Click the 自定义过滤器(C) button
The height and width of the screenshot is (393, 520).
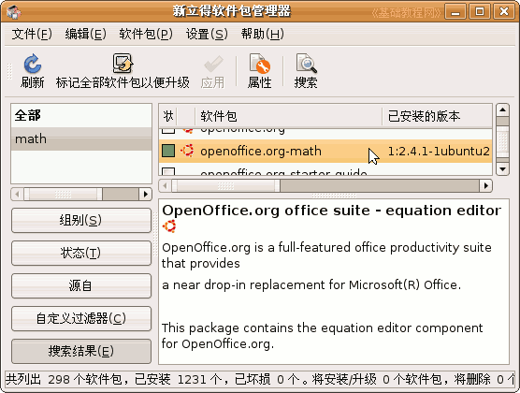(x=81, y=319)
